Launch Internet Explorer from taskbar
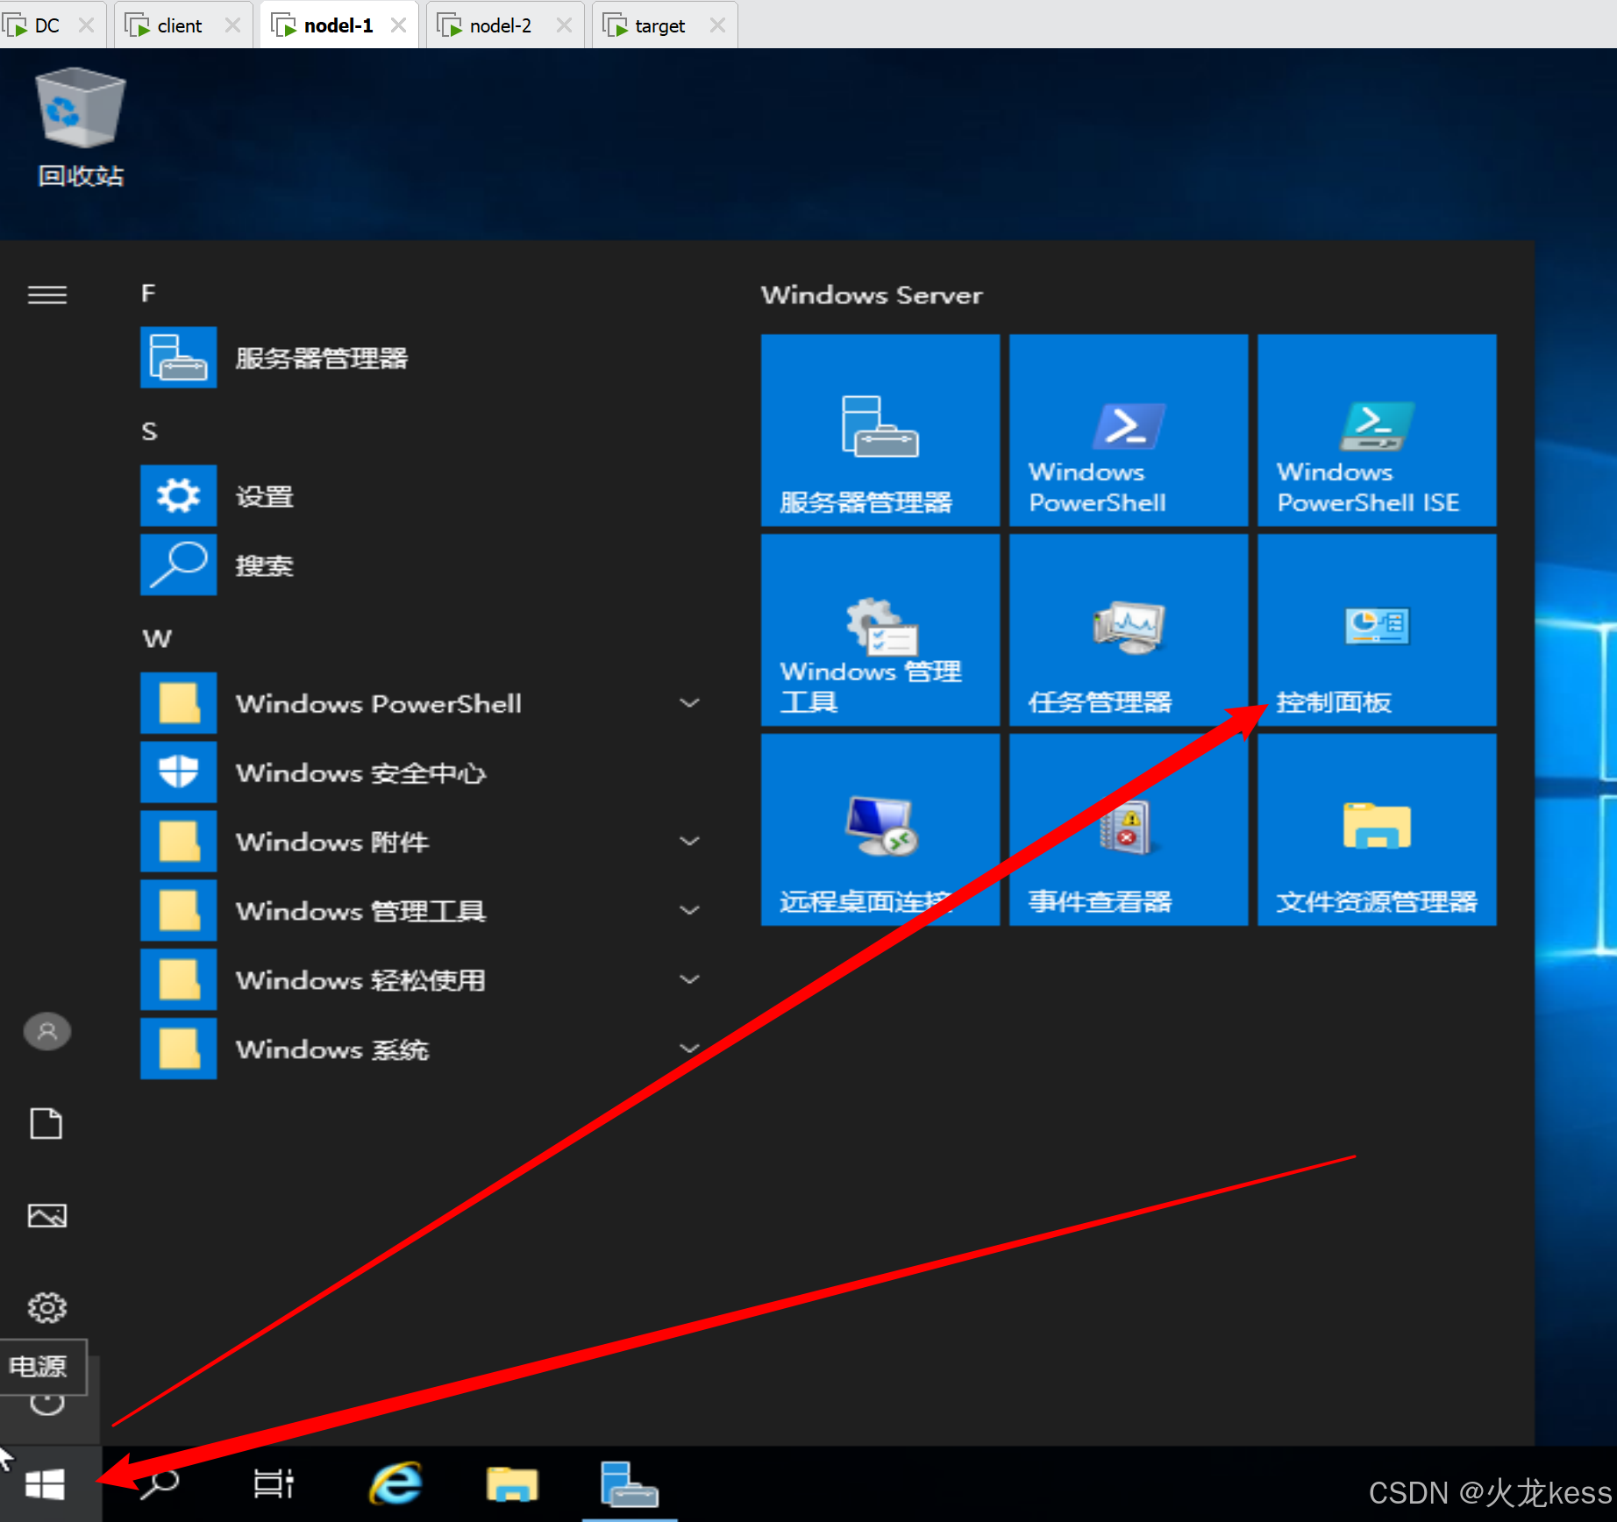 click(395, 1484)
